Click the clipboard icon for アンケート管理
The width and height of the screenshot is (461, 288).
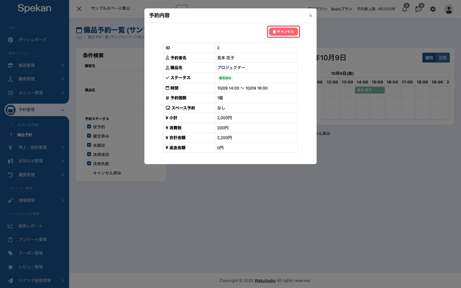[x=10, y=240]
